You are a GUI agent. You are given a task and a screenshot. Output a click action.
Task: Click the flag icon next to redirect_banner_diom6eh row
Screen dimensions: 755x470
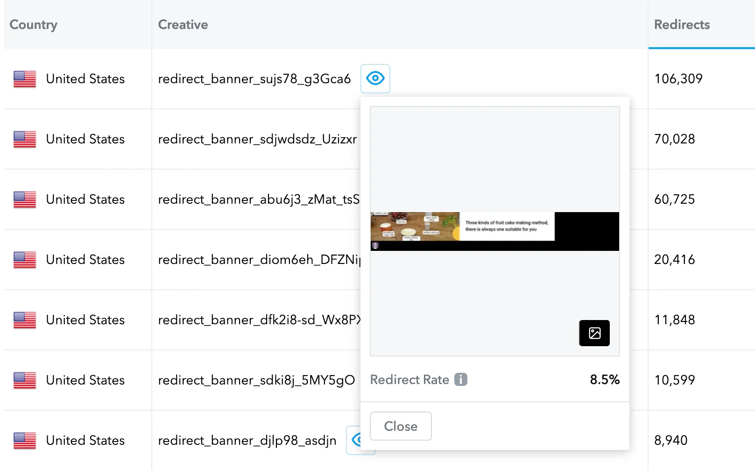[24, 260]
